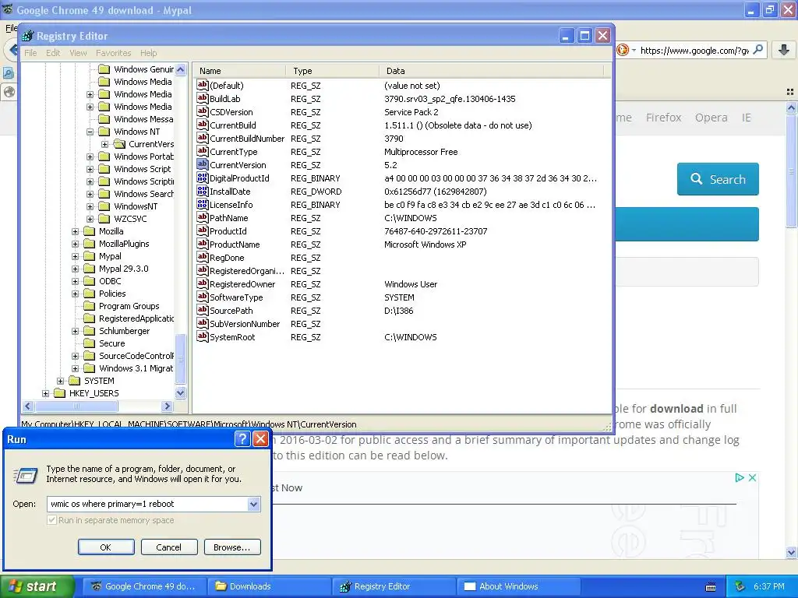Click the tray network icon near the clock
The image size is (798, 598).
(x=740, y=586)
